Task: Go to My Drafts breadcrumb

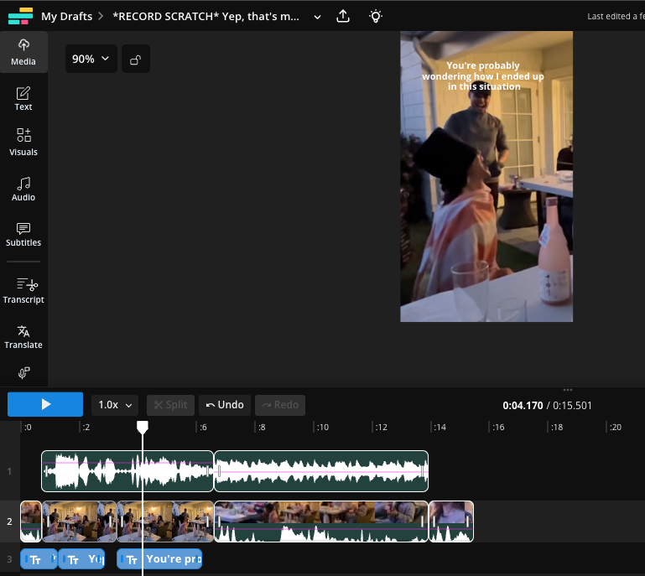Action: 66,17
